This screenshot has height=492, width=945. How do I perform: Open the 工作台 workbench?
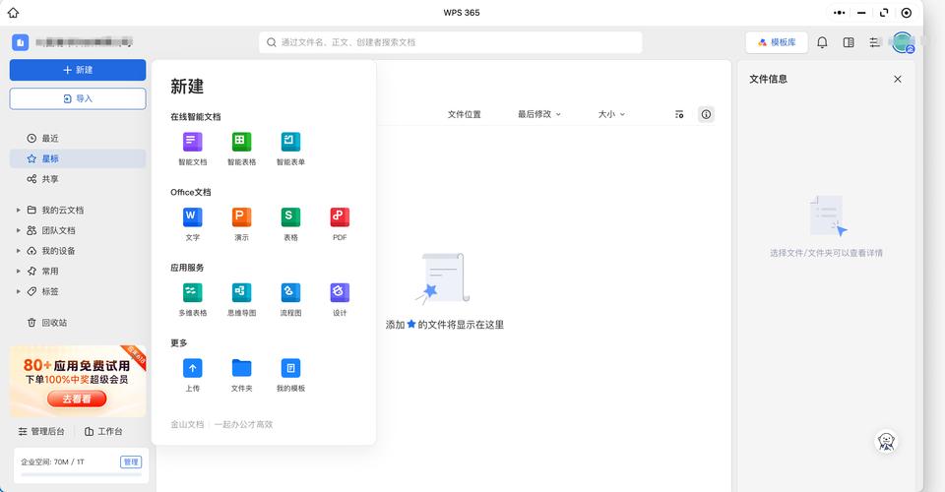pos(103,431)
